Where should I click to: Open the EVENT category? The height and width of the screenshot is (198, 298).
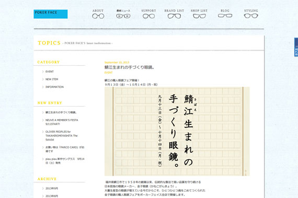pos(50,72)
